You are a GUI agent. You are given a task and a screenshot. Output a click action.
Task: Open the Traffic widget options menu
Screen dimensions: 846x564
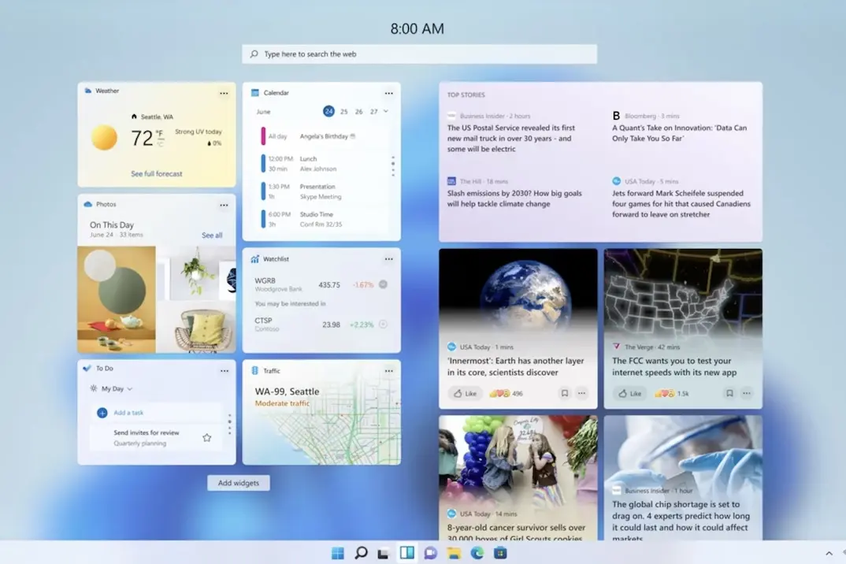point(388,371)
